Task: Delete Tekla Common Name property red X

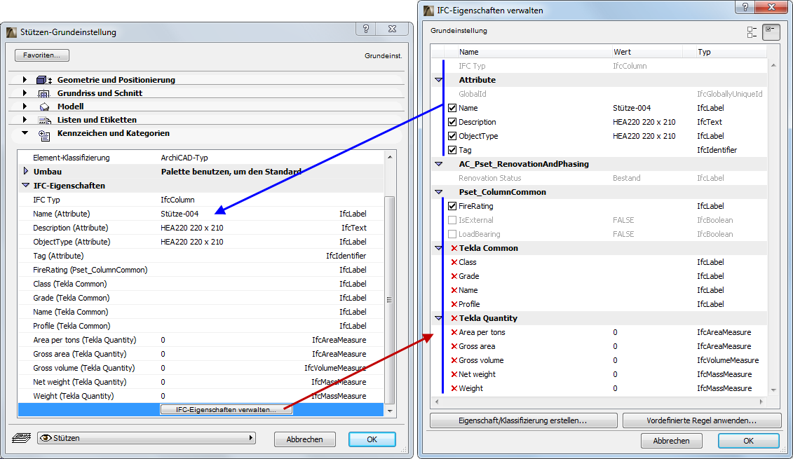Action: click(454, 290)
